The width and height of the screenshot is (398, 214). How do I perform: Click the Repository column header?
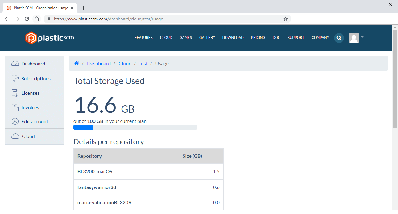click(x=126, y=156)
